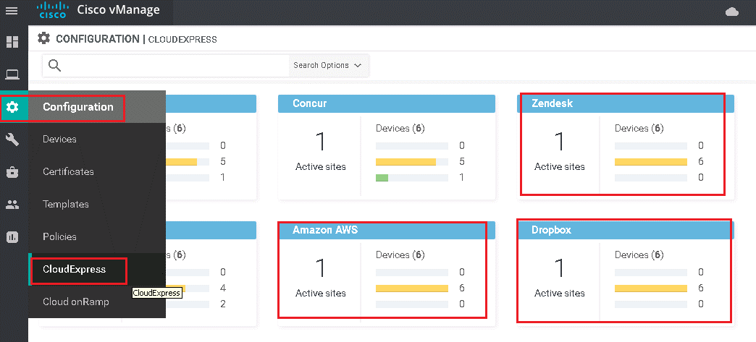Open Certificates in Configuration menu
Image resolution: width=756 pixels, height=342 pixels.
pyautogui.click(x=68, y=171)
